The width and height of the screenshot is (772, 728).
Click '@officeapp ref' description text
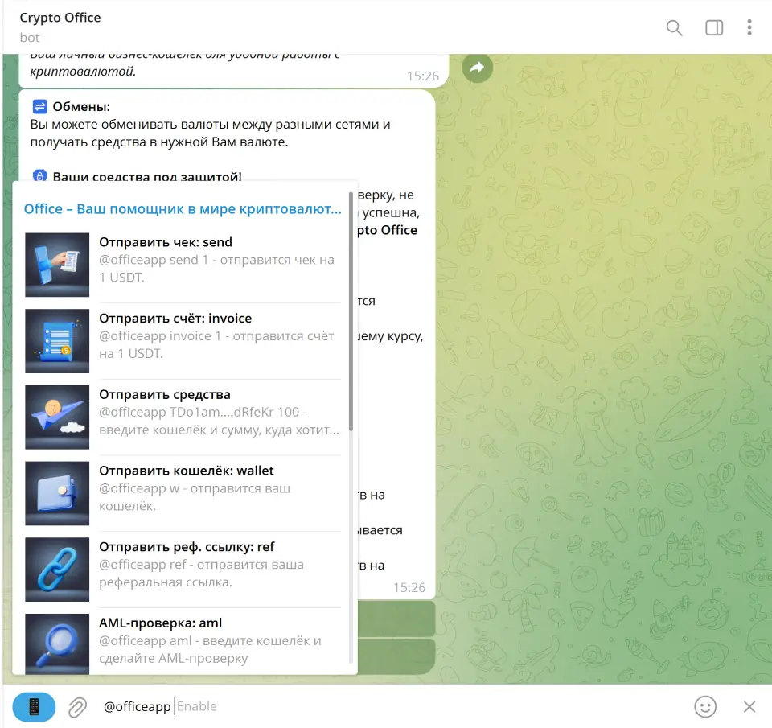coord(201,574)
